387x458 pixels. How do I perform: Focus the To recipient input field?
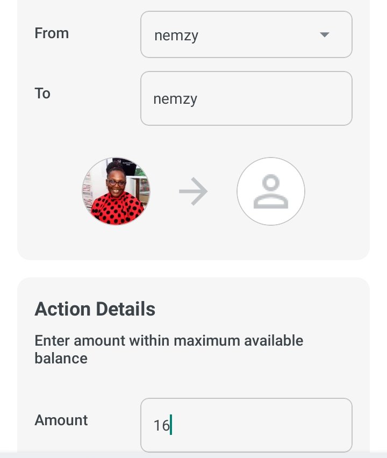[246, 98]
